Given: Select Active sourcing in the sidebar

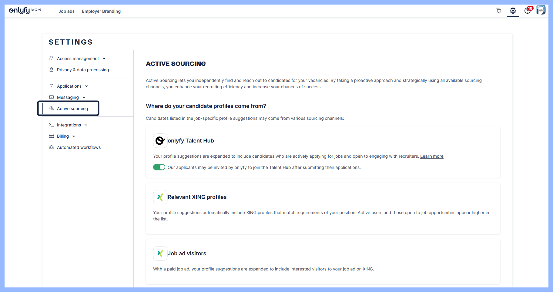Looking at the screenshot, I should tap(72, 109).
